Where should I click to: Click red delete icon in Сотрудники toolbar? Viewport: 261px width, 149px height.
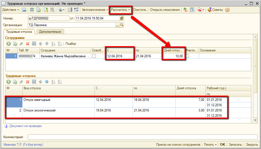[28, 44]
